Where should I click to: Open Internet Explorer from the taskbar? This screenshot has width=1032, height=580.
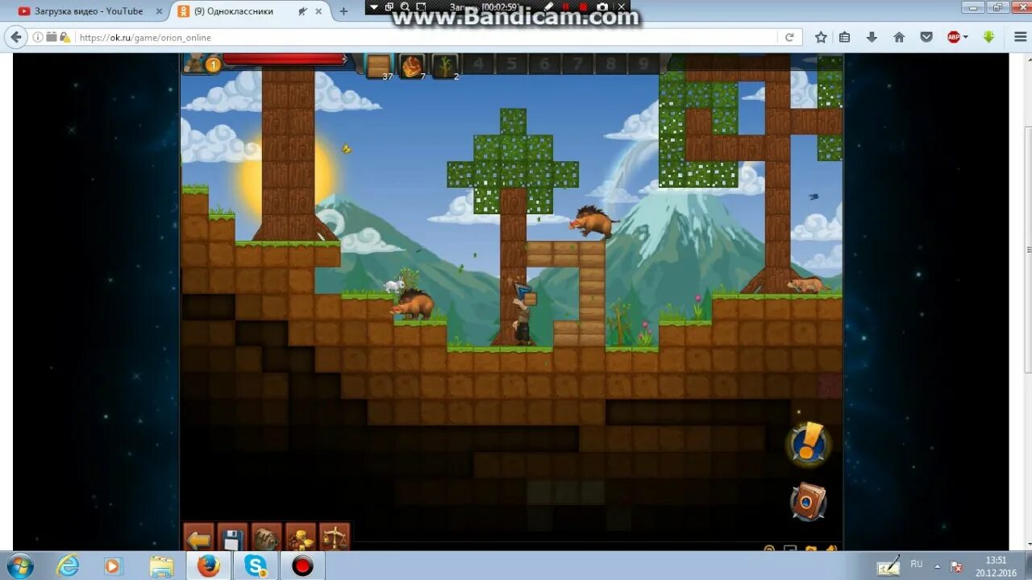(68, 565)
